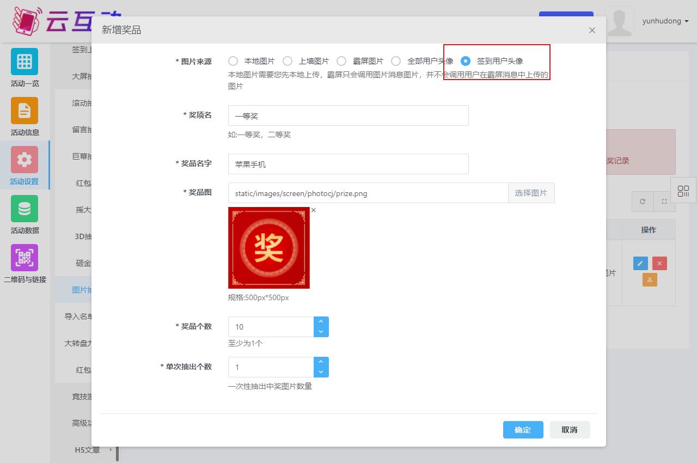
Task: Choose 霸屏图片 radio button
Action: pyautogui.click(x=341, y=61)
